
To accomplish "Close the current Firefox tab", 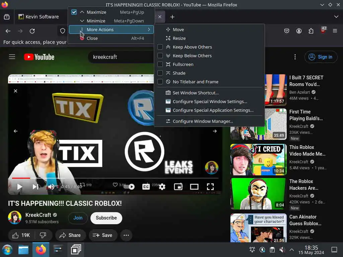I will (x=160, y=17).
